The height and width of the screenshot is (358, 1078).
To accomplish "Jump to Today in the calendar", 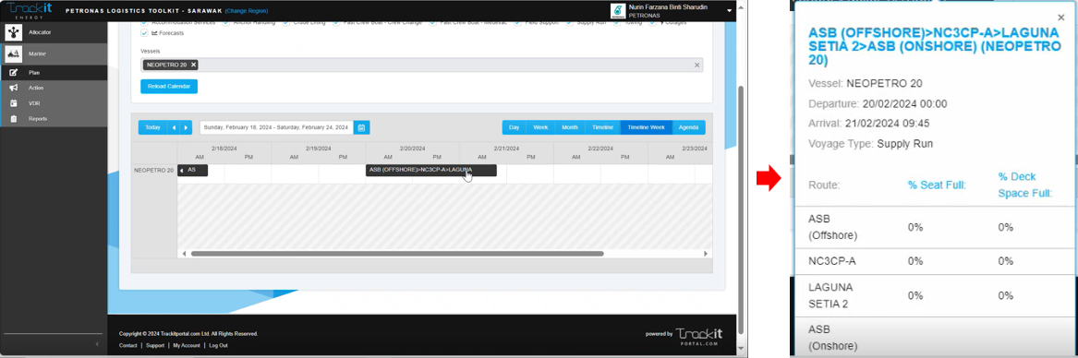I will pos(152,127).
